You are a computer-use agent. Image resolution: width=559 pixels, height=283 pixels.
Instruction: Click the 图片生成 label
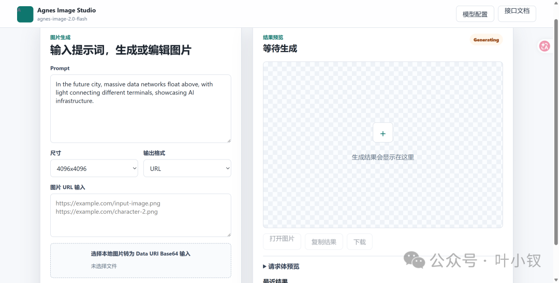tap(60, 37)
